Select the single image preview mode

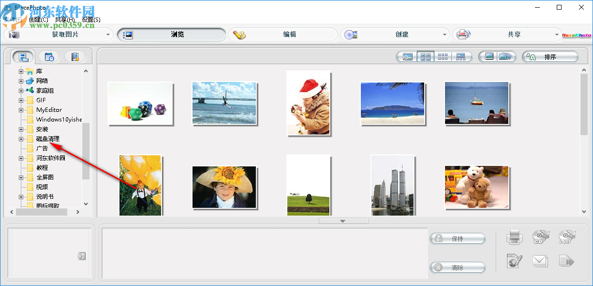click(x=407, y=56)
